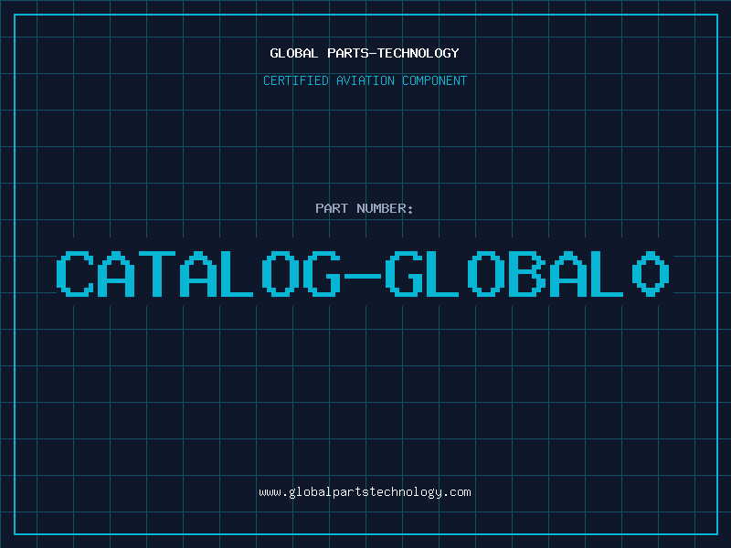Click the word COMPONENT in the subtitle

pyautogui.click(x=434, y=80)
